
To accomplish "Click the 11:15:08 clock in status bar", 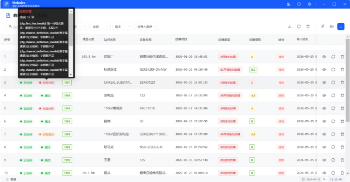I will click(x=336, y=179).
